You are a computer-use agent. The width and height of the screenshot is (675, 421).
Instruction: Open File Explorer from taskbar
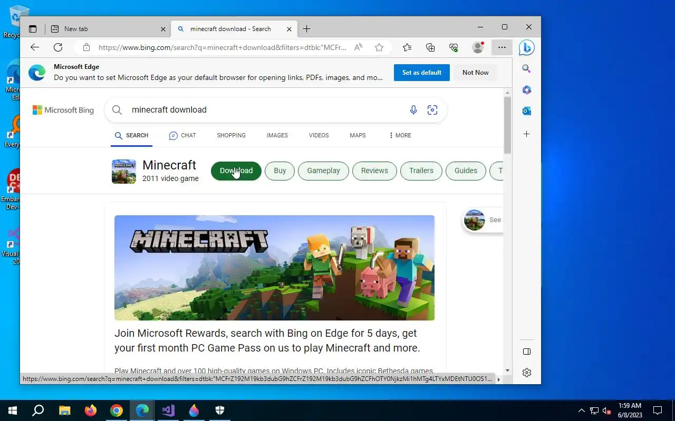point(64,410)
